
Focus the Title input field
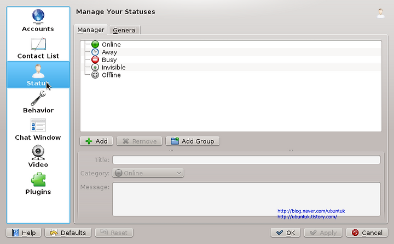click(246, 160)
